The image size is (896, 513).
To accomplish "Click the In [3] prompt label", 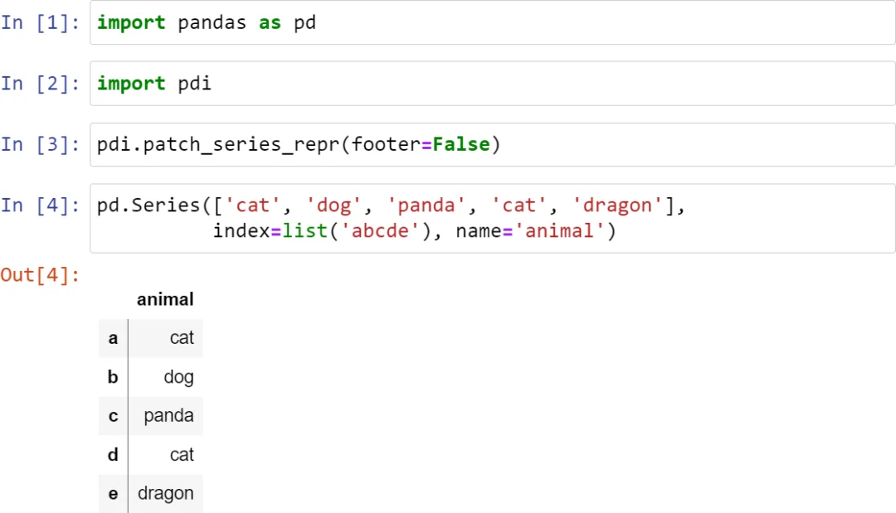I will [x=41, y=145].
